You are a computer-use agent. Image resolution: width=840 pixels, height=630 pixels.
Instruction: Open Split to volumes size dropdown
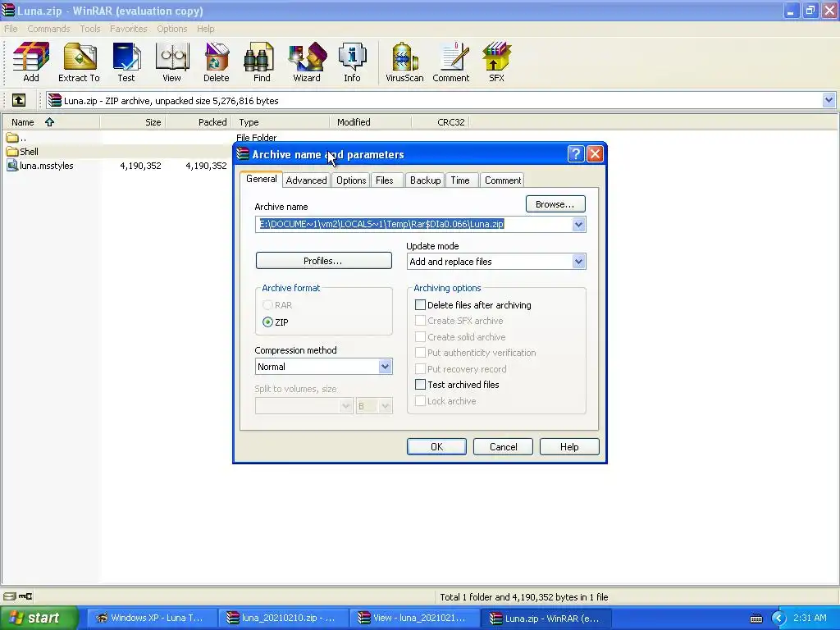point(345,406)
